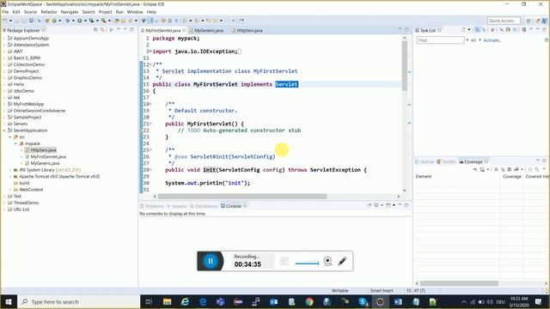Expand the JRE System Library node
550x309 pixels.
[x=10, y=170]
